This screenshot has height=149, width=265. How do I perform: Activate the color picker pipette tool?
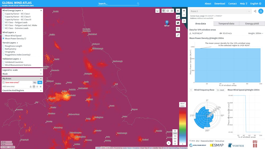point(178,35)
